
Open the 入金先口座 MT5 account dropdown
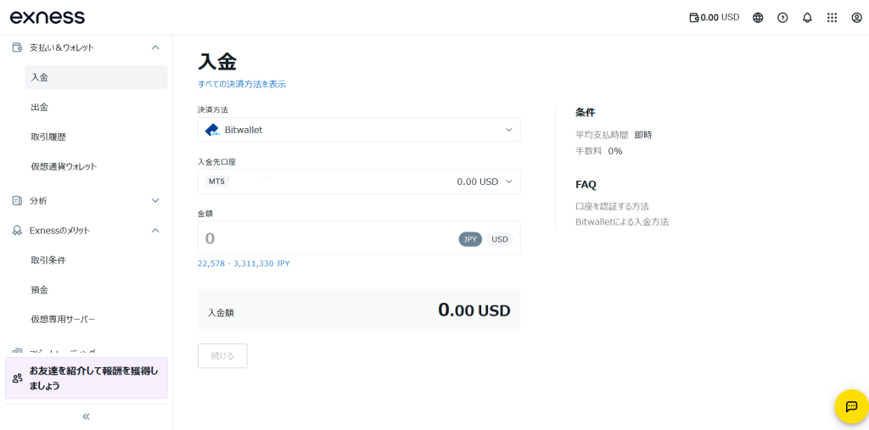pos(359,181)
